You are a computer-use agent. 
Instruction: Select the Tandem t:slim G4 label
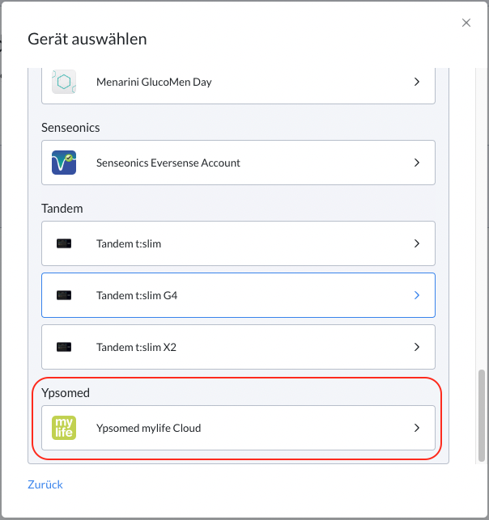[137, 295]
